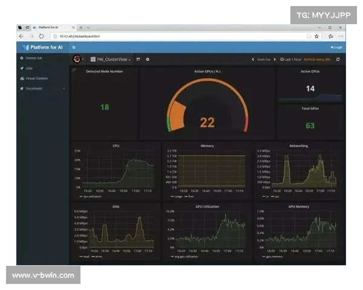Open the PAI_ClusterView dashboard dropdown
This screenshot has height=290, width=363.
[x=111, y=59]
